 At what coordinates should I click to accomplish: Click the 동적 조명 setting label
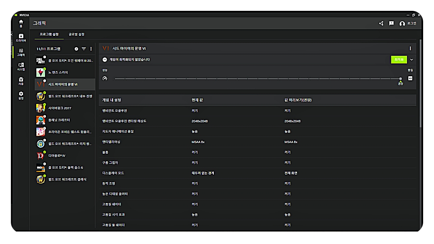click(x=109, y=183)
